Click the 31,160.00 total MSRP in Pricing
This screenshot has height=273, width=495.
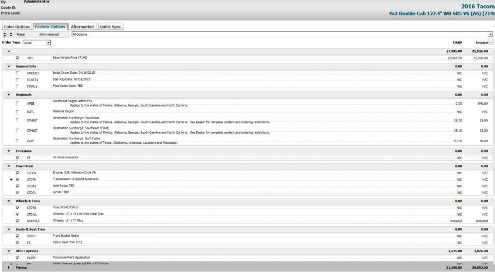point(454,267)
